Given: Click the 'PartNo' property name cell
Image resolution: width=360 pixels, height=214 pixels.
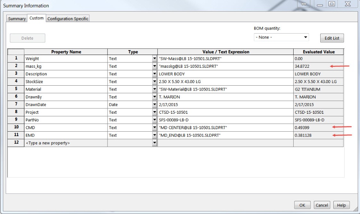Looking at the screenshot, I should (x=66, y=120).
